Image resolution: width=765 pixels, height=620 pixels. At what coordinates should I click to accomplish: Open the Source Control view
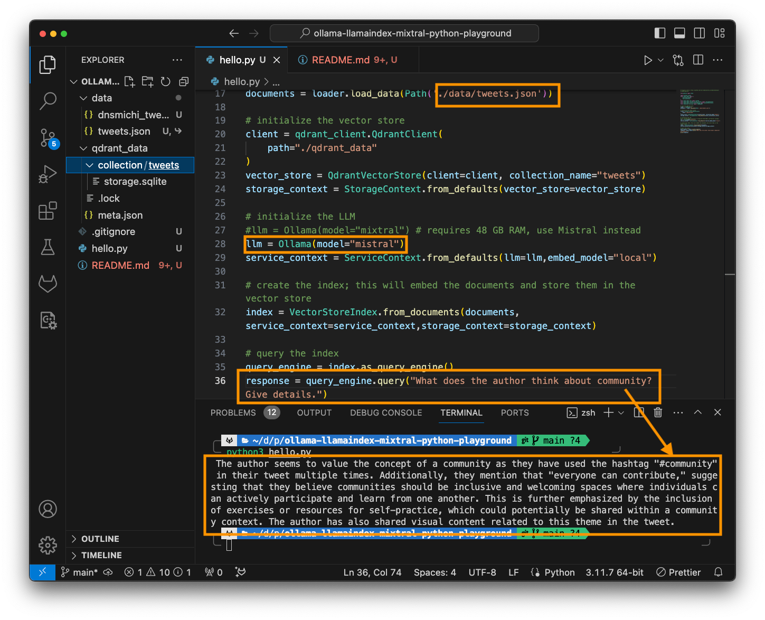(x=48, y=138)
